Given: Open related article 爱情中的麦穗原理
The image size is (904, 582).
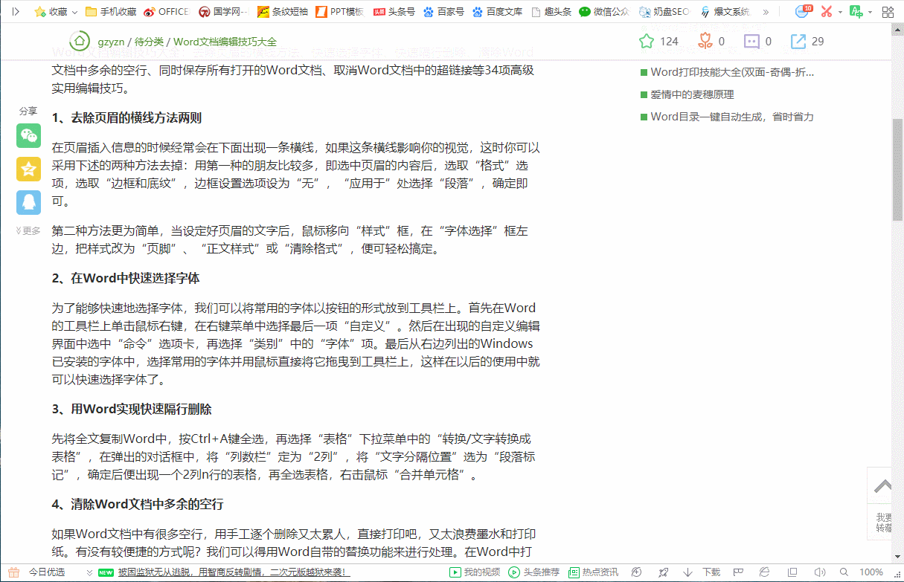Looking at the screenshot, I should [x=692, y=94].
